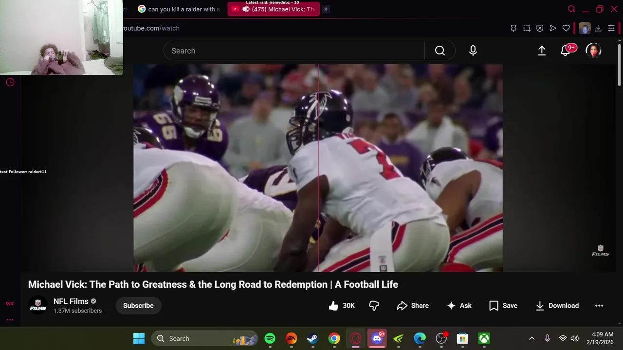
Task: Open the YouTube account avatar menu
Action: (x=593, y=51)
